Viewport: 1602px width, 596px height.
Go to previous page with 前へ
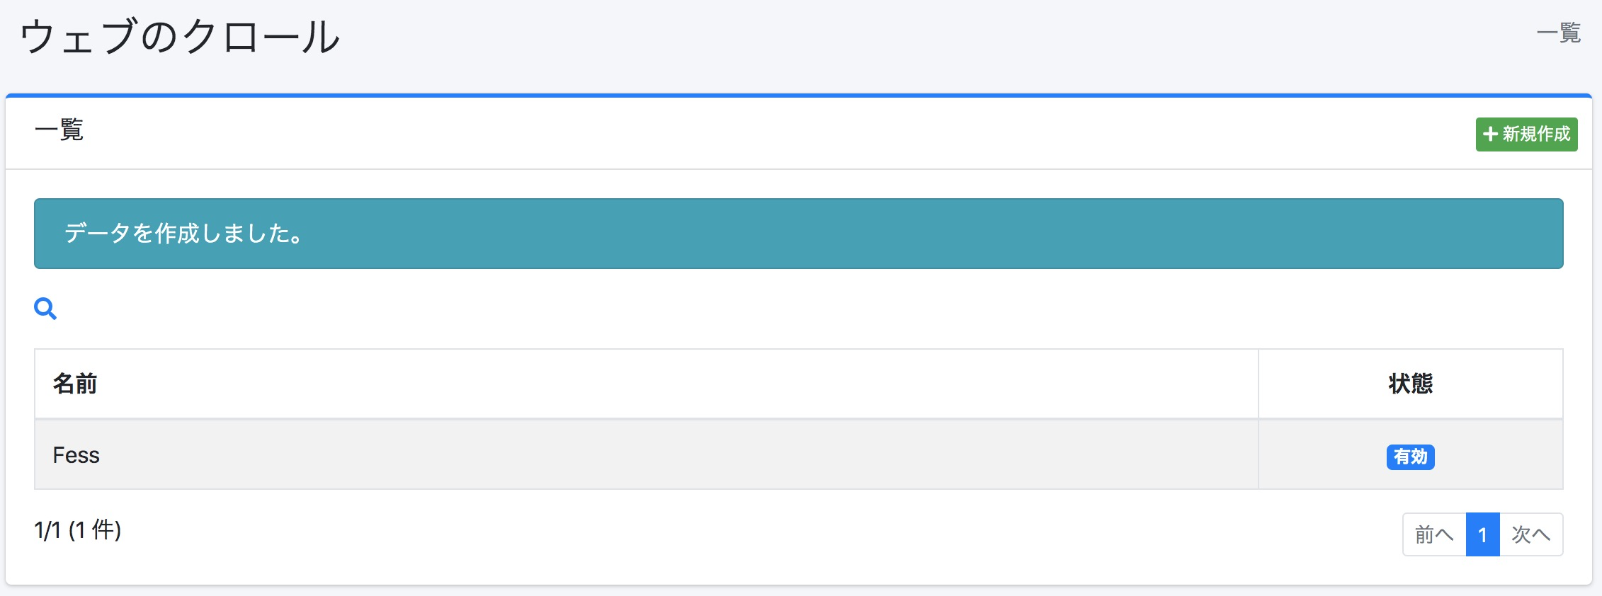1433,534
